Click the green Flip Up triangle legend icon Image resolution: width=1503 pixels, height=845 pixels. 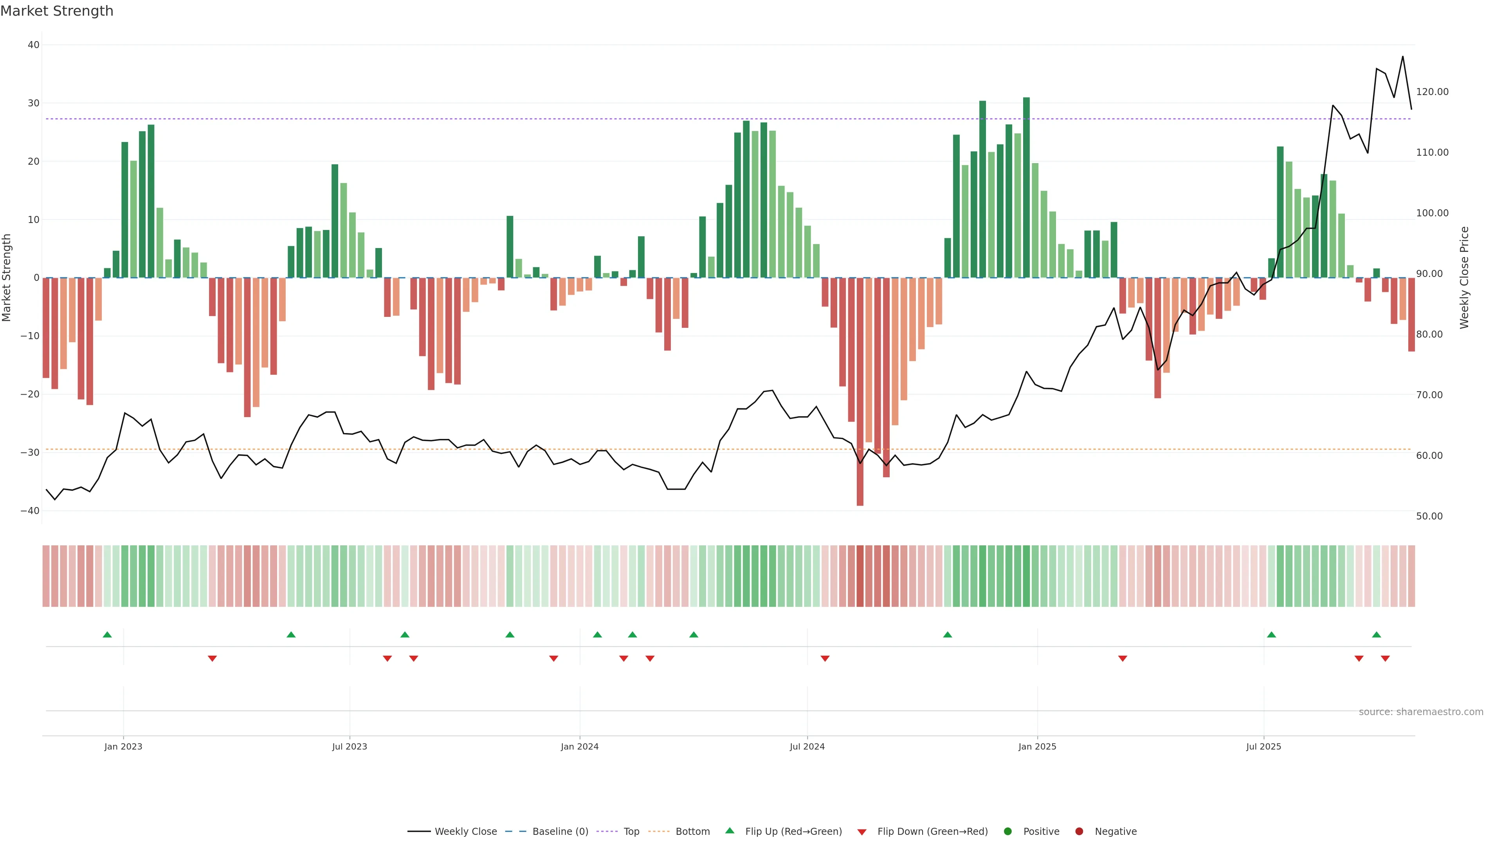729,831
